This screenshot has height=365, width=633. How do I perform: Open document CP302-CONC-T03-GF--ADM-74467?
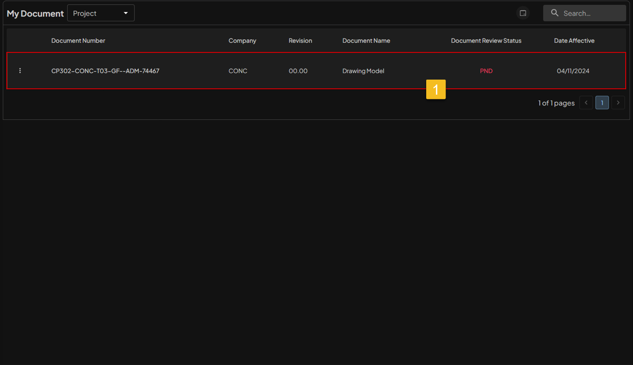[105, 71]
